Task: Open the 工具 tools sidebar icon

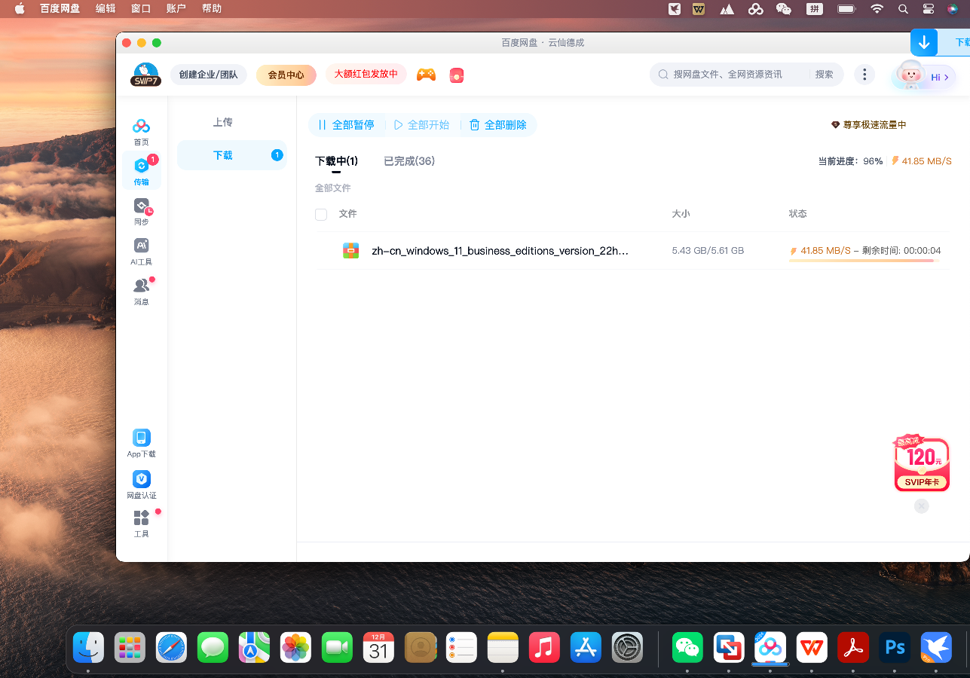Action: coord(141,524)
